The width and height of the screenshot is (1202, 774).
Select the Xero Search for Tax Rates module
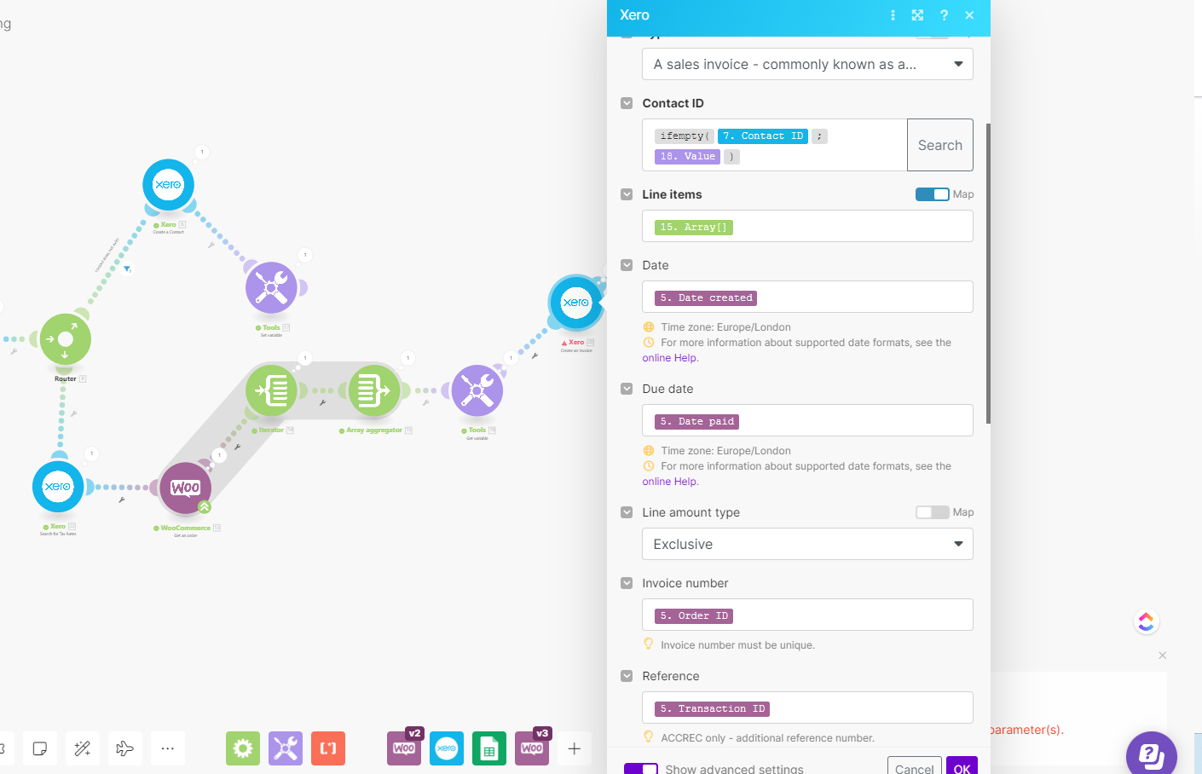point(58,487)
